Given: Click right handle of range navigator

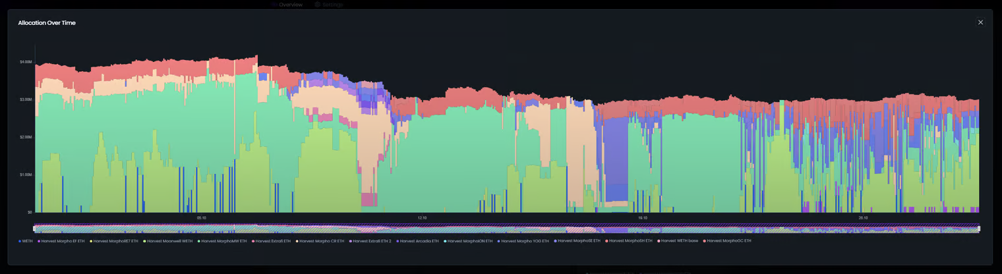Looking at the screenshot, I should [979, 229].
